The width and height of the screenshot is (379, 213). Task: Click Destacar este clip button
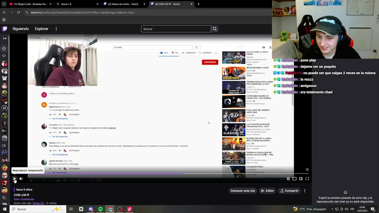(x=243, y=191)
